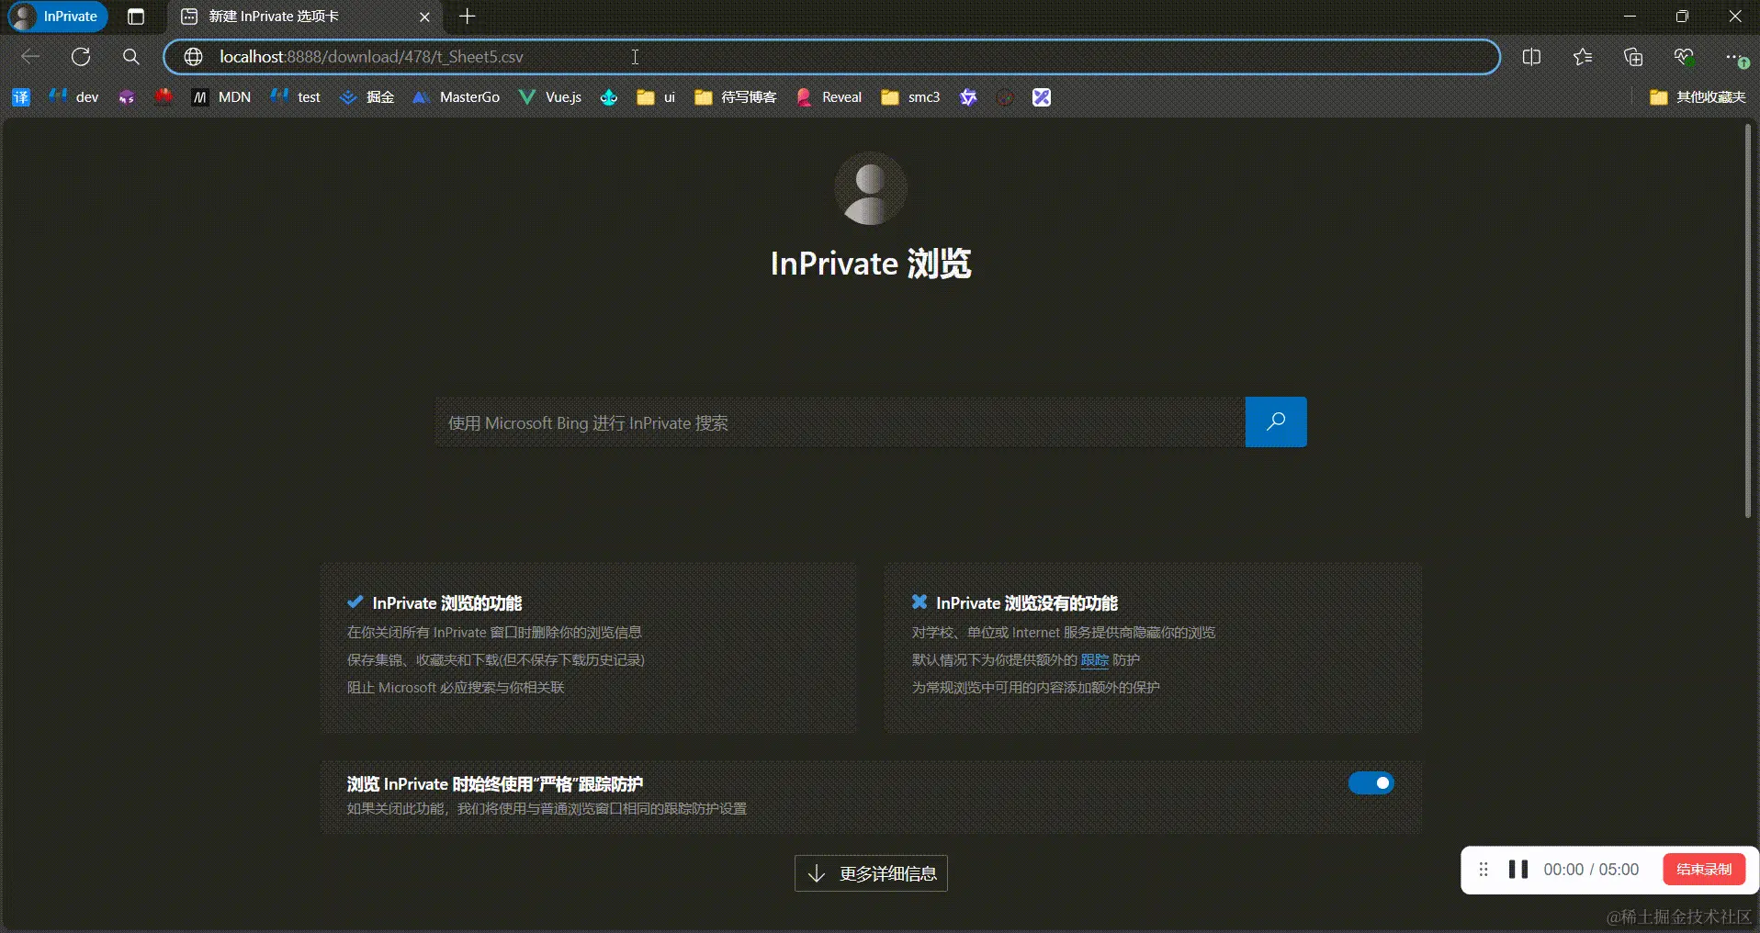Open the translate bookmark icon
This screenshot has height=933, width=1760.
tap(21, 97)
